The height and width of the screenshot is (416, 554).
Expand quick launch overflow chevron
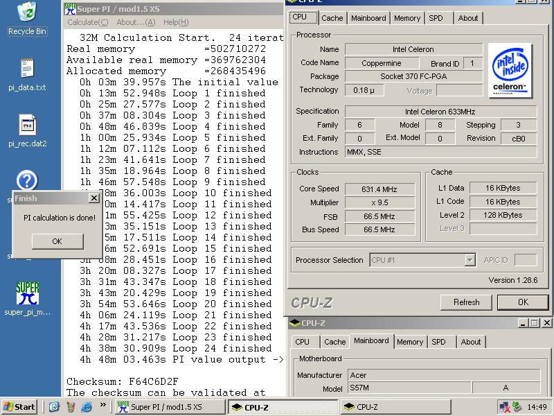(x=102, y=405)
